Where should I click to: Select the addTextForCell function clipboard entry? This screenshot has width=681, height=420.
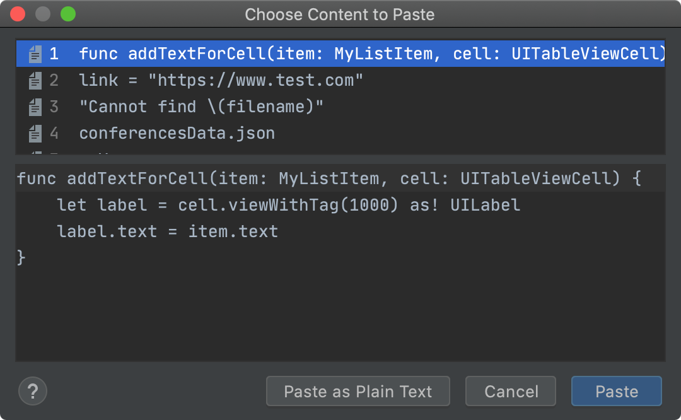(372, 54)
